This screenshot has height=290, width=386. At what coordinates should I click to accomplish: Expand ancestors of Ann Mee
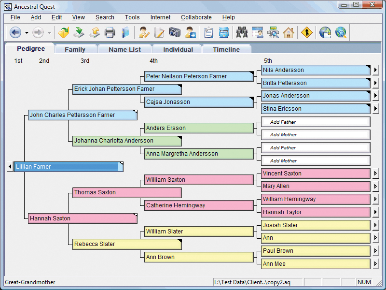375,264
